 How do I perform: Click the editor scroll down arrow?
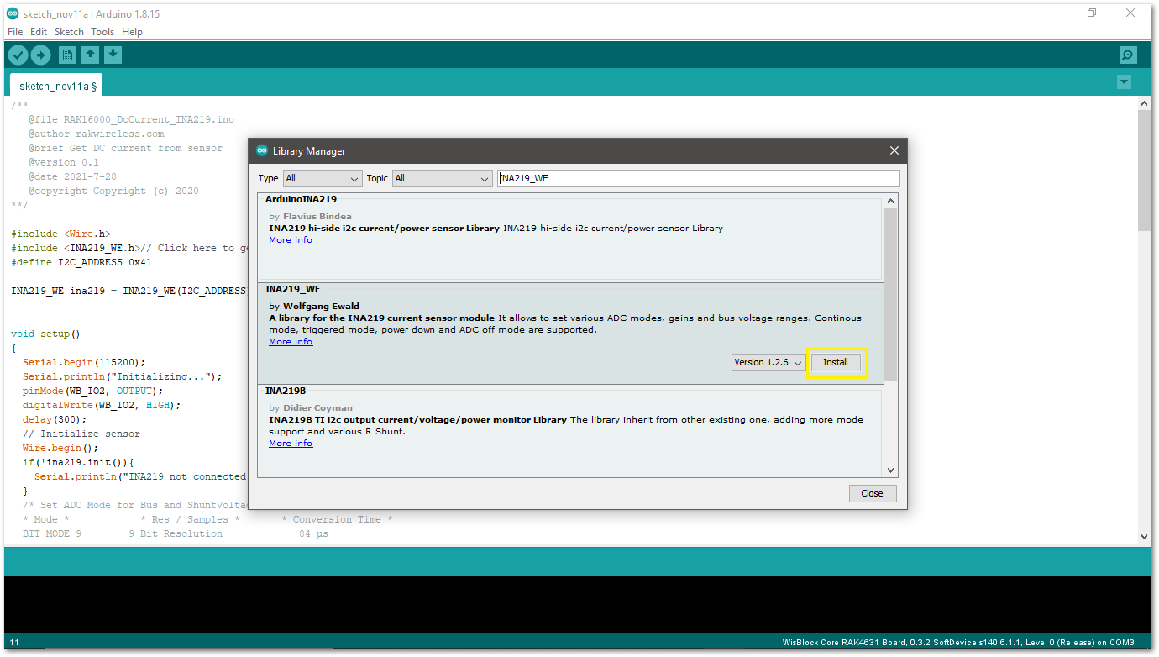tap(1144, 536)
